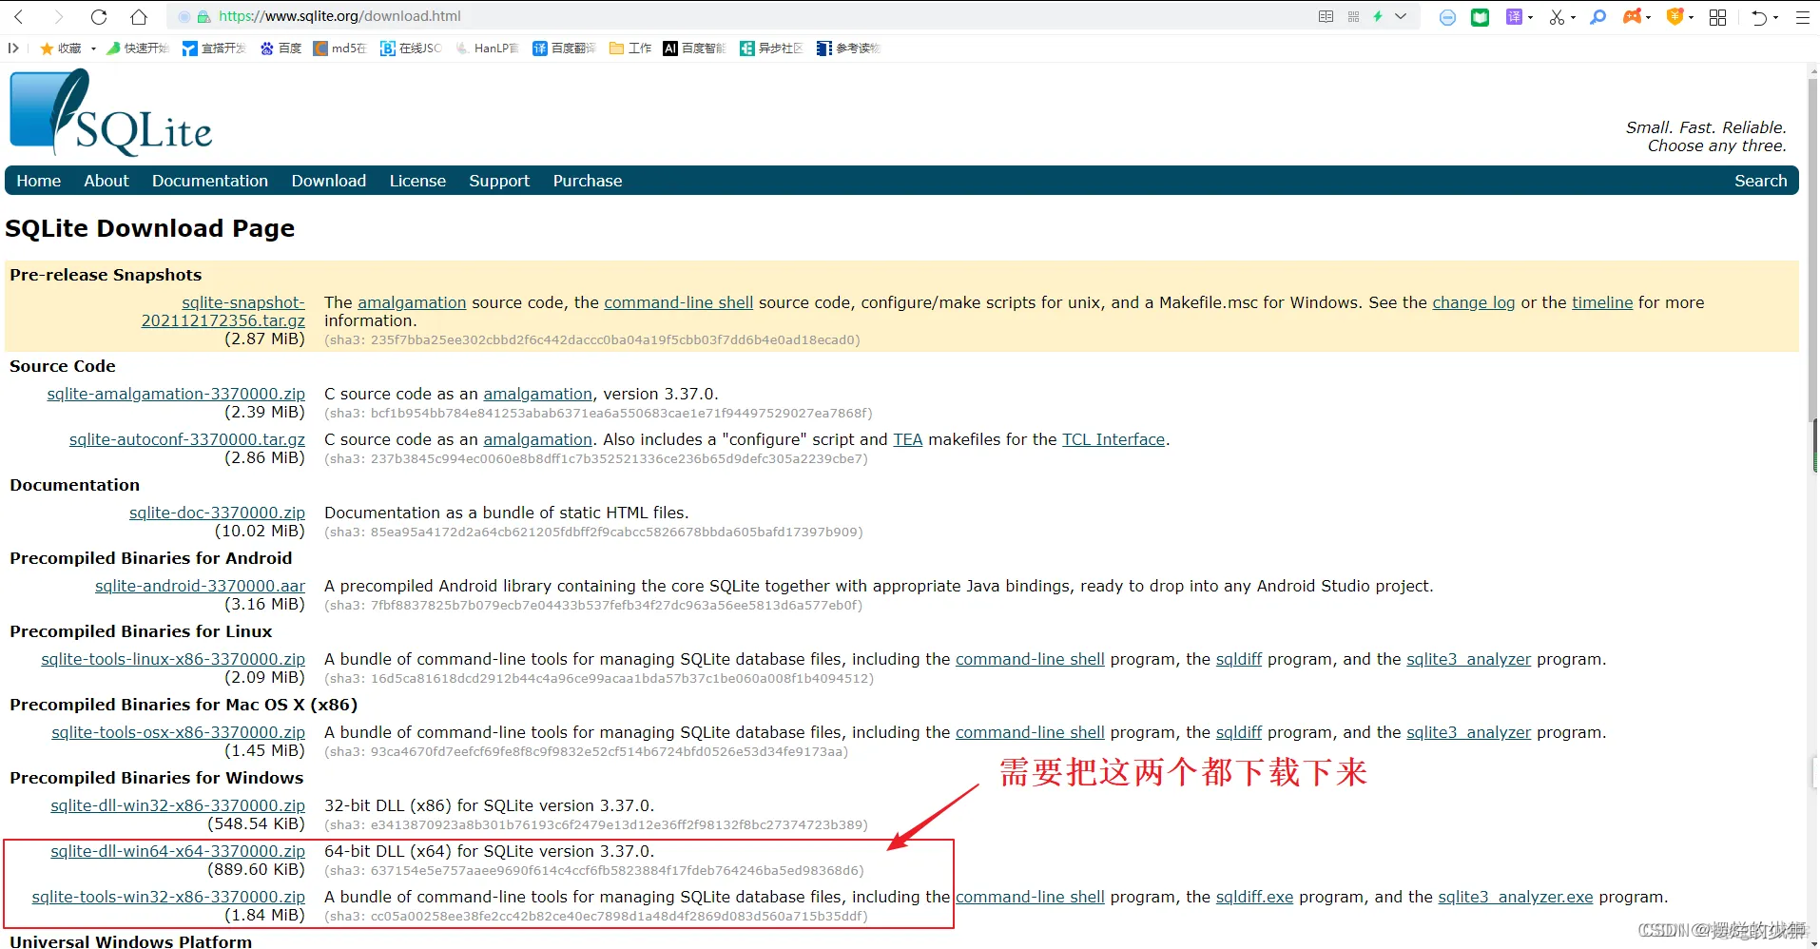1820x949 pixels.
Task: Click the orange yen shield icon
Action: [x=1675, y=17]
